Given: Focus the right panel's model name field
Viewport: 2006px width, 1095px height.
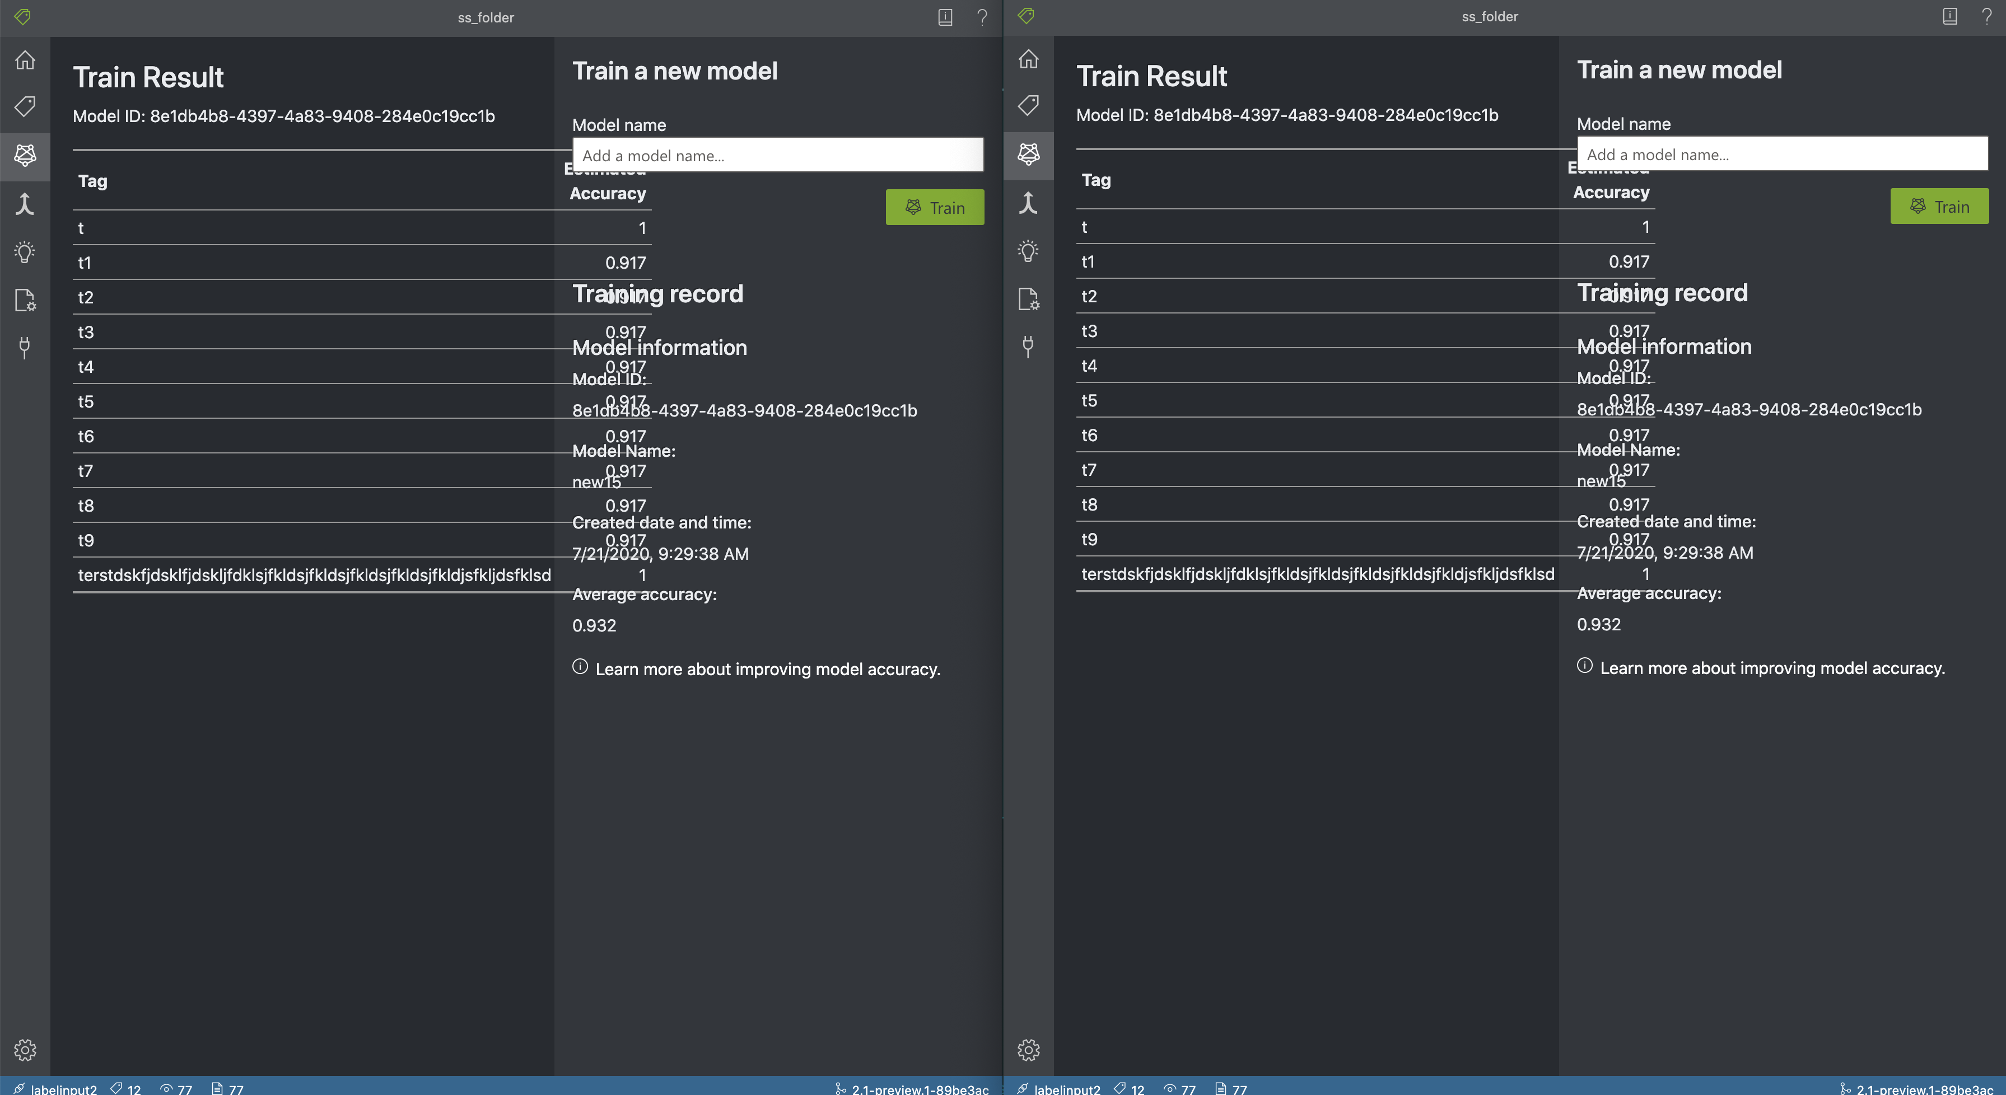Looking at the screenshot, I should point(1783,154).
